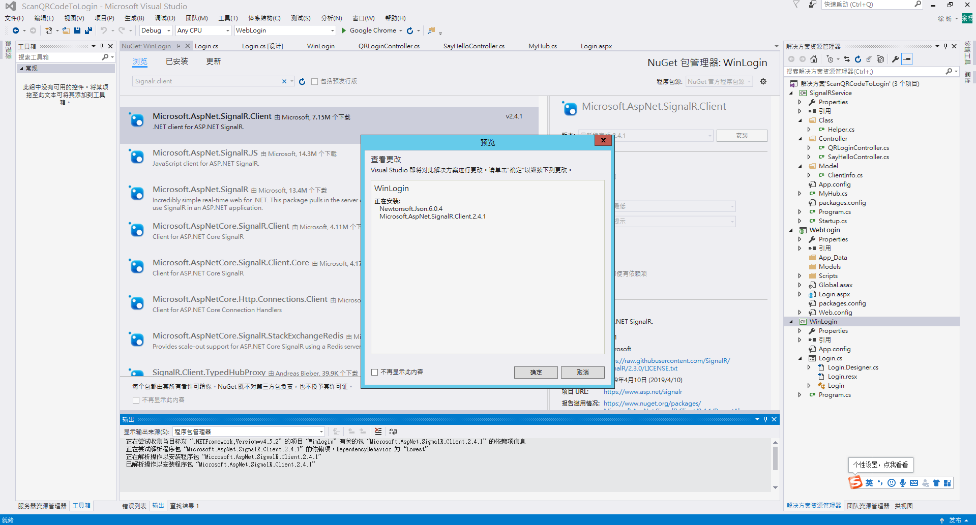Viewport: 976px width, 525px height.
Task: Expand the Scripts folder under WebLogin
Action: click(801, 276)
